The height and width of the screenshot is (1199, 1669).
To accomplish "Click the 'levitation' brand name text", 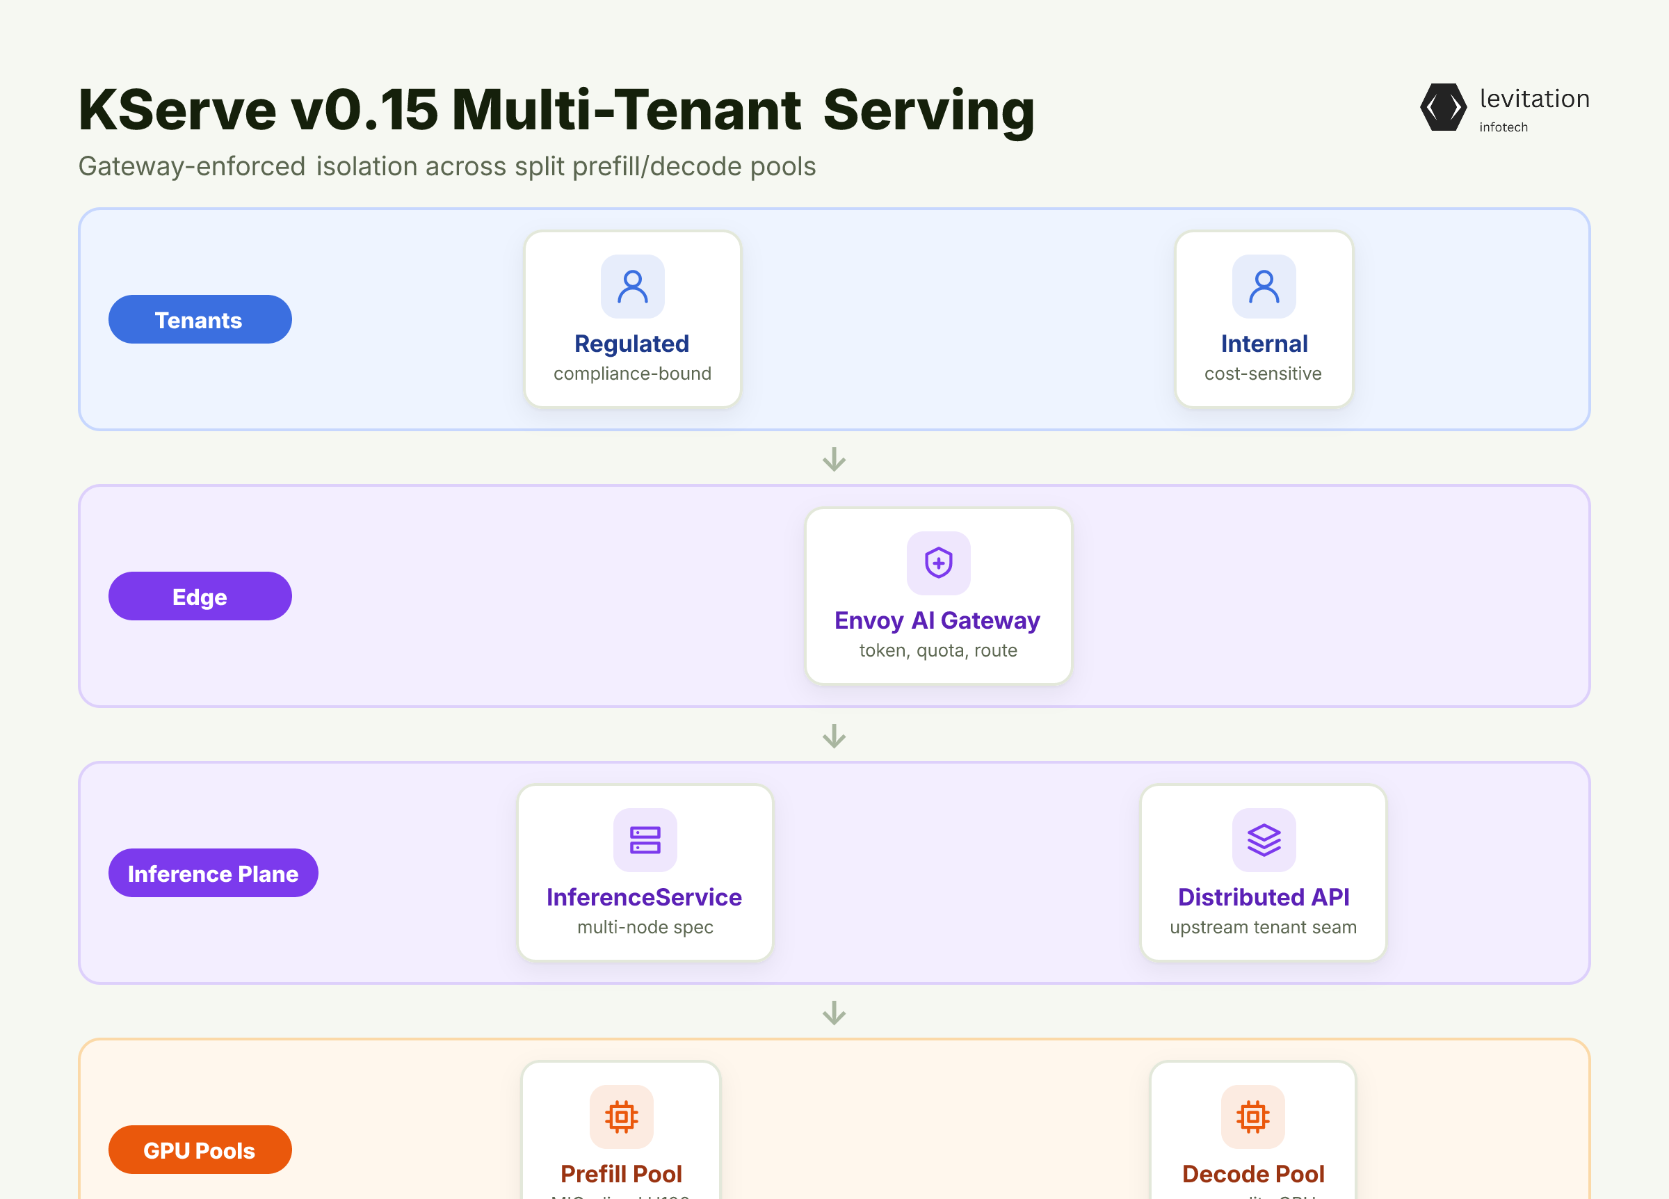I will (x=1534, y=99).
